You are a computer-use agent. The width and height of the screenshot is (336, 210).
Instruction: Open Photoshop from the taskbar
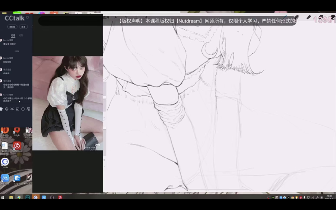(x=28, y=197)
